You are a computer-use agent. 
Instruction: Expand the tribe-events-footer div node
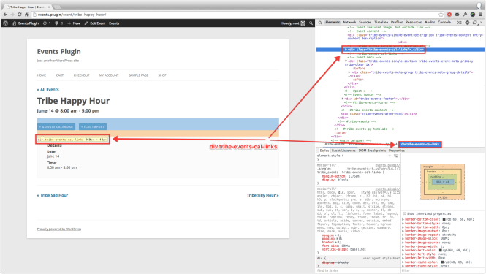pyautogui.click(x=343, y=99)
